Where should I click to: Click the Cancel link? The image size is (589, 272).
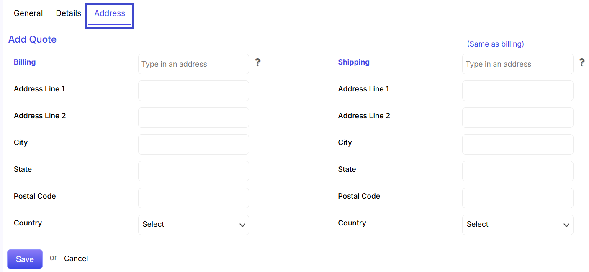coord(76,259)
